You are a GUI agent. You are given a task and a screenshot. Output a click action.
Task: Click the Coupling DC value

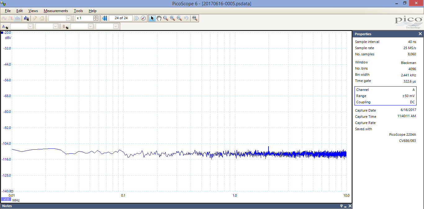pyautogui.click(x=412, y=102)
